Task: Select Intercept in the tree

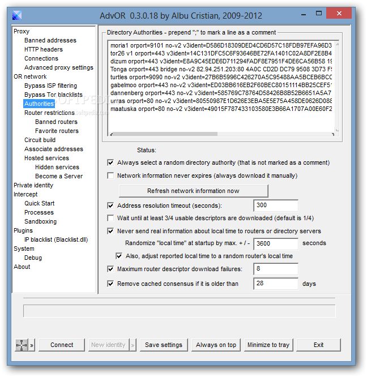Action: pyautogui.click(x=25, y=194)
